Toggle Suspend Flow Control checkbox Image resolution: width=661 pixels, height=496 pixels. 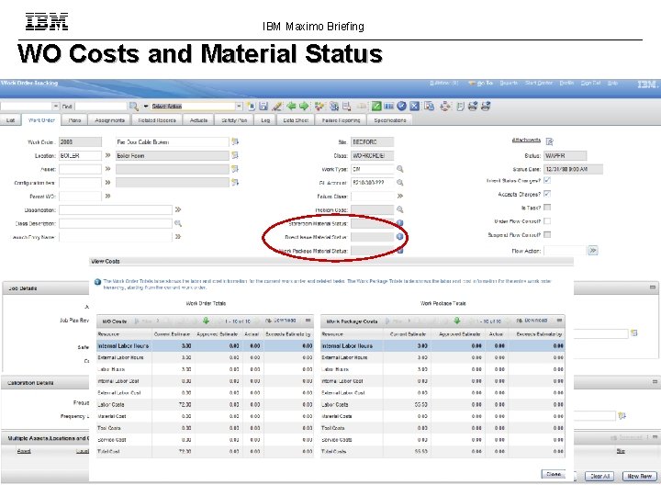pyautogui.click(x=547, y=234)
